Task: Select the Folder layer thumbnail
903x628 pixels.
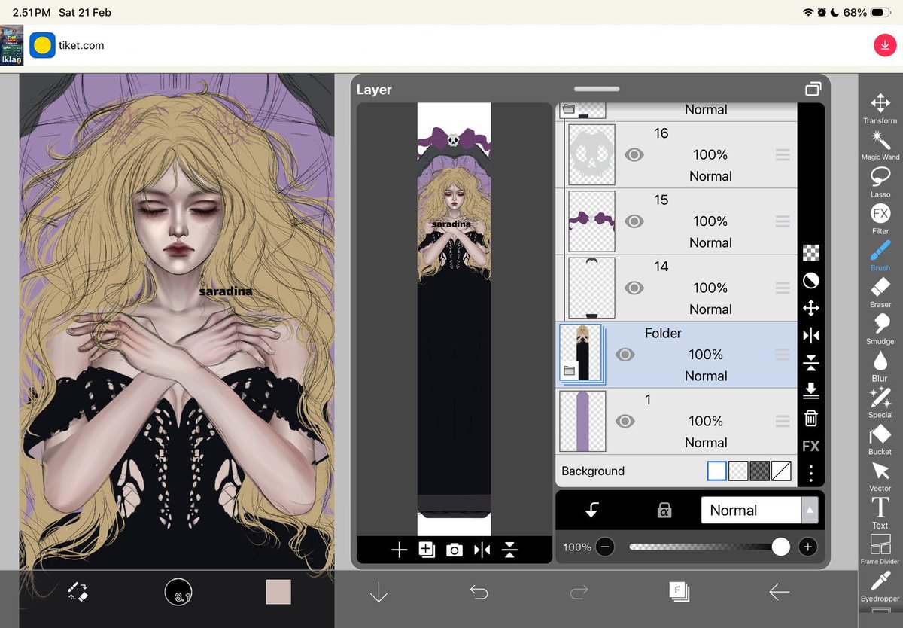Action: (580, 354)
